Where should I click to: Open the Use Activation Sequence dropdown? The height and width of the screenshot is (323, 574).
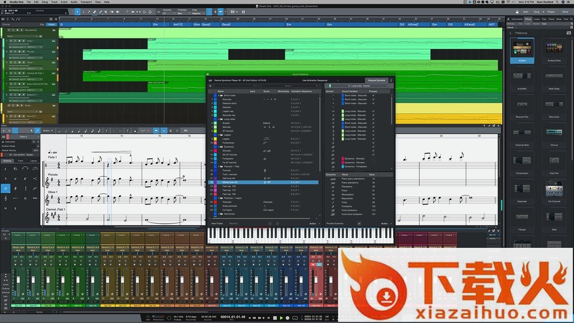pos(320,80)
